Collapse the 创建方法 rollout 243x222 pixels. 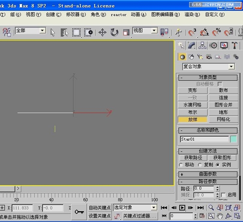208,151
